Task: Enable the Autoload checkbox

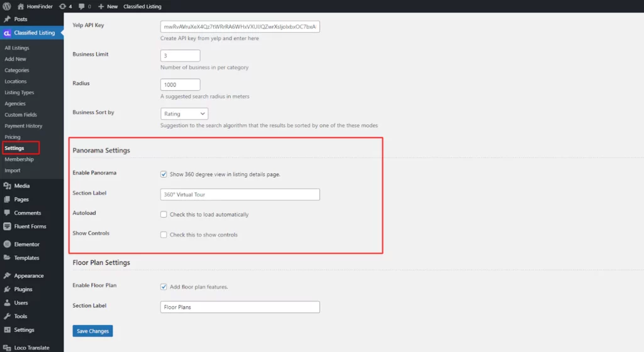Action: pyautogui.click(x=164, y=215)
